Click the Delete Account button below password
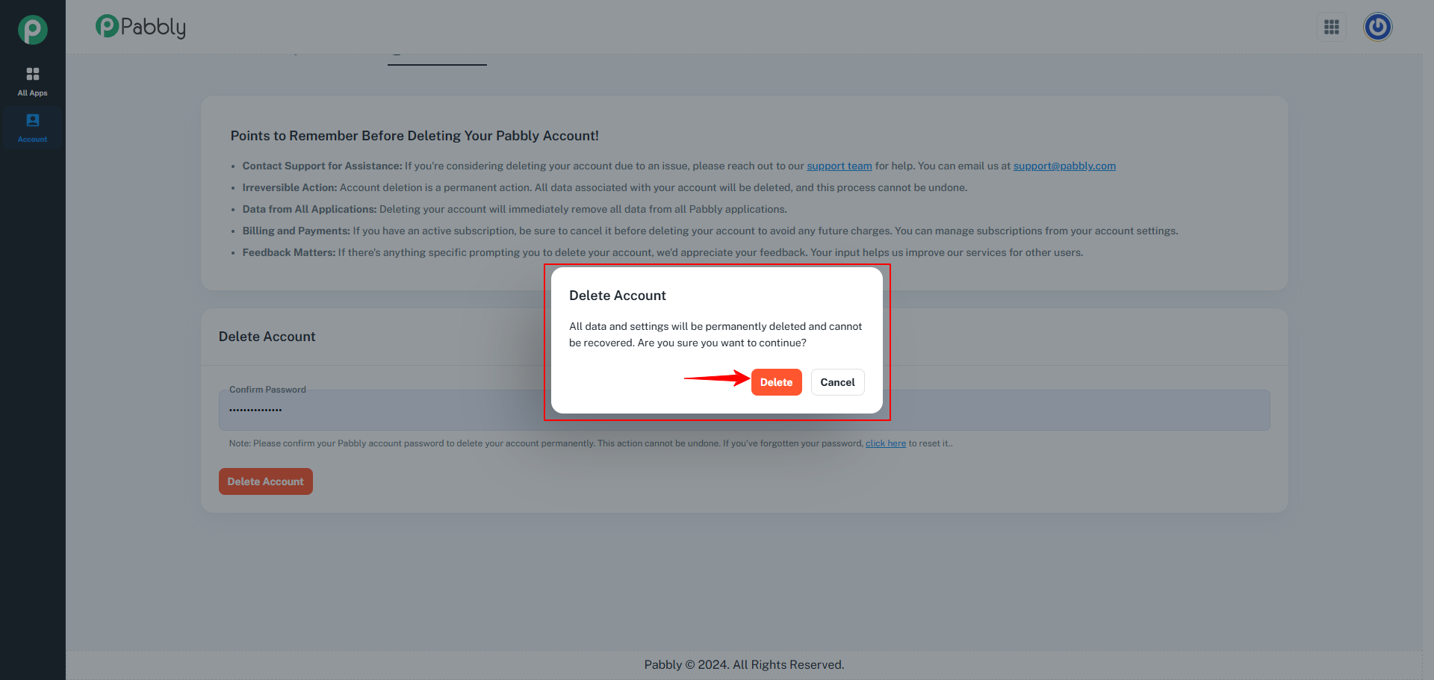Image resolution: width=1434 pixels, height=680 pixels. [265, 481]
